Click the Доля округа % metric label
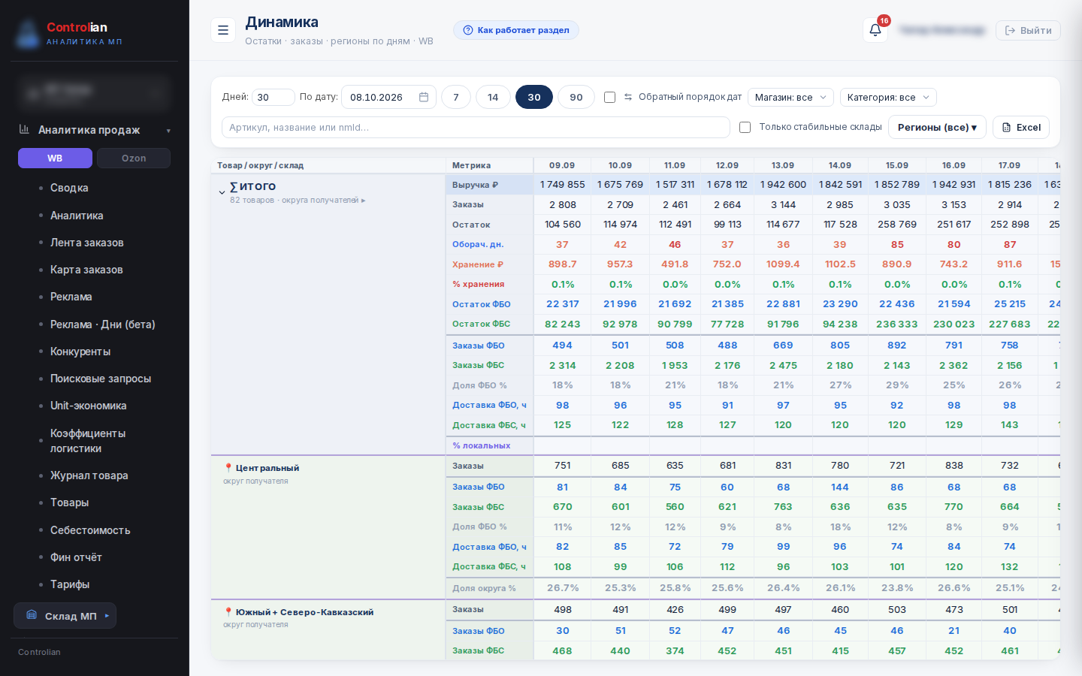1082x676 pixels. point(484,588)
